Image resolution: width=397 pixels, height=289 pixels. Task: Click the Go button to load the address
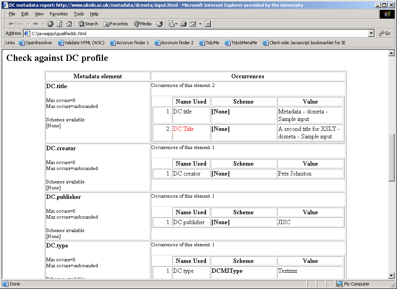point(384,33)
